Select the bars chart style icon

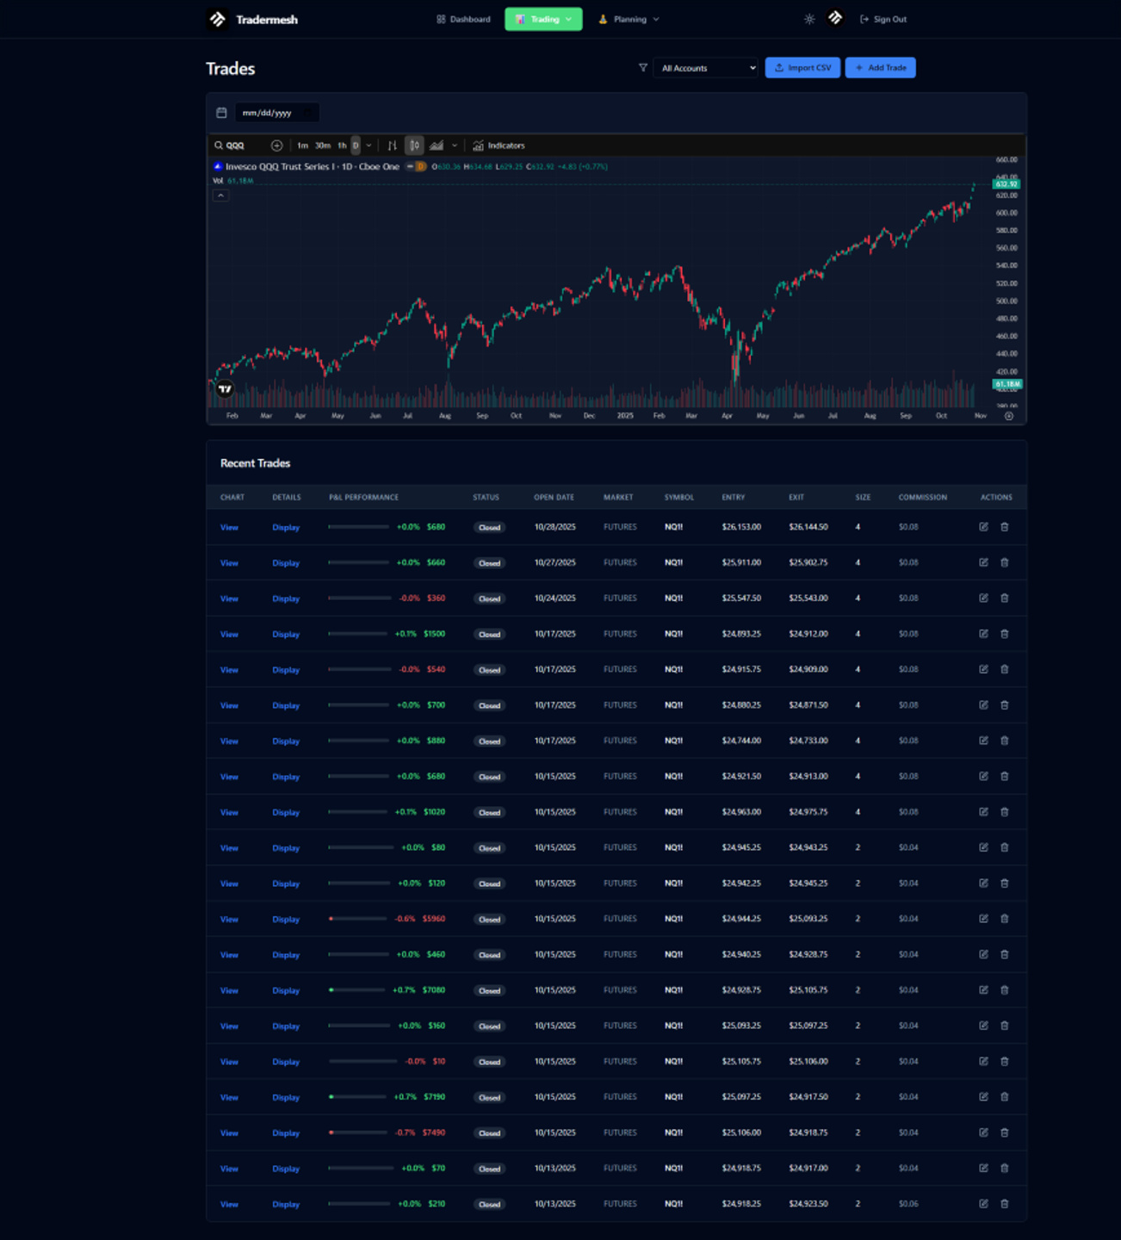coord(393,146)
